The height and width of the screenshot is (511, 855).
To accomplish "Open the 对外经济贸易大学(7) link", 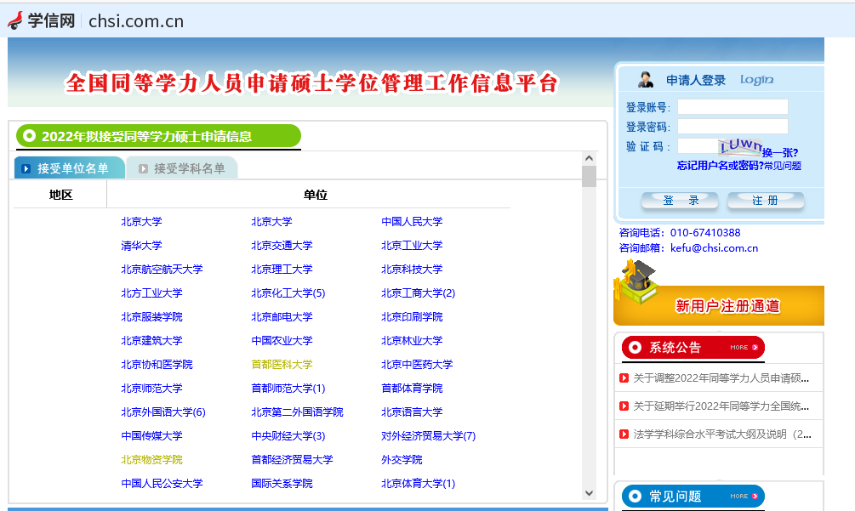I will tap(428, 436).
